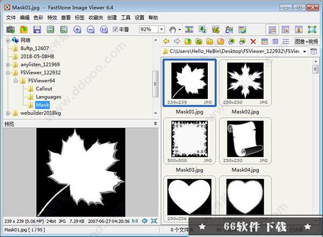Viewport: 323px width, 237px height.
Task: Click the compare images toolbar icon
Action: tap(242, 30)
